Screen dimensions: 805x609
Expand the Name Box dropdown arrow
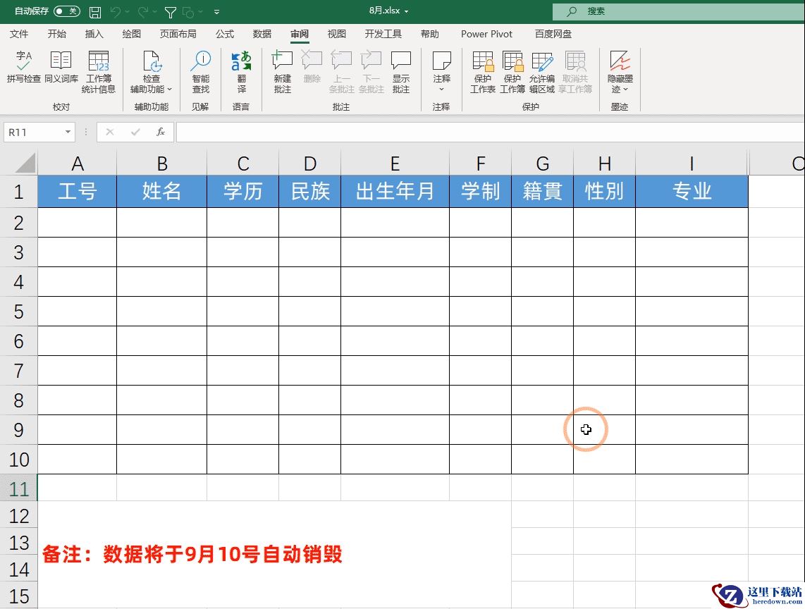pos(68,133)
